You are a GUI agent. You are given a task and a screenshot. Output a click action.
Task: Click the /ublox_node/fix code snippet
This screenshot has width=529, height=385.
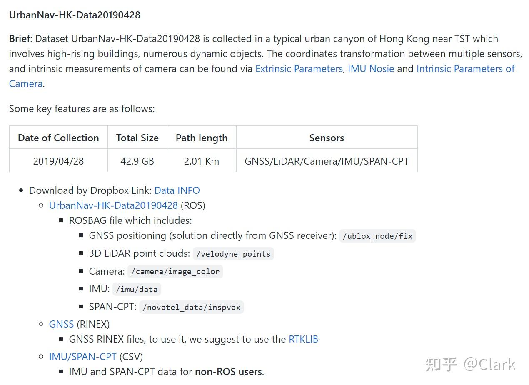click(x=377, y=236)
